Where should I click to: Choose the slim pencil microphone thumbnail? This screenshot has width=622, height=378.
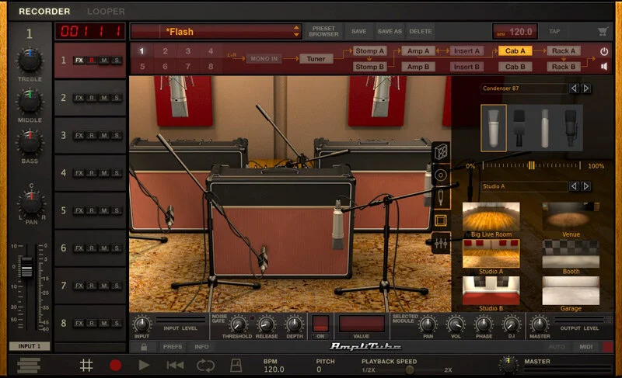545,128
